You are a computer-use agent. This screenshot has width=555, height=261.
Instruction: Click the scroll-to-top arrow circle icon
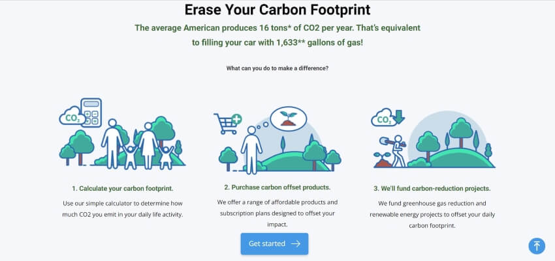coord(537,245)
